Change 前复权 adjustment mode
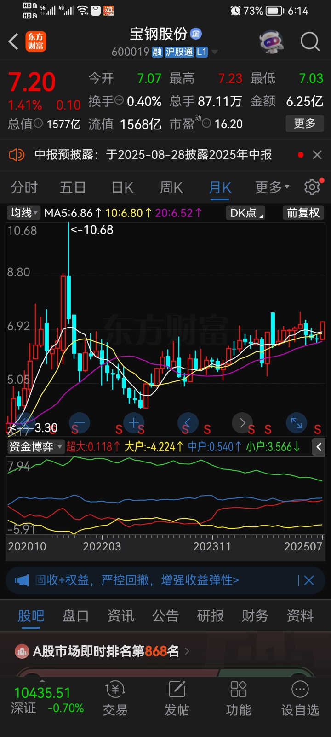The image size is (331, 737). click(x=303, y=213)
